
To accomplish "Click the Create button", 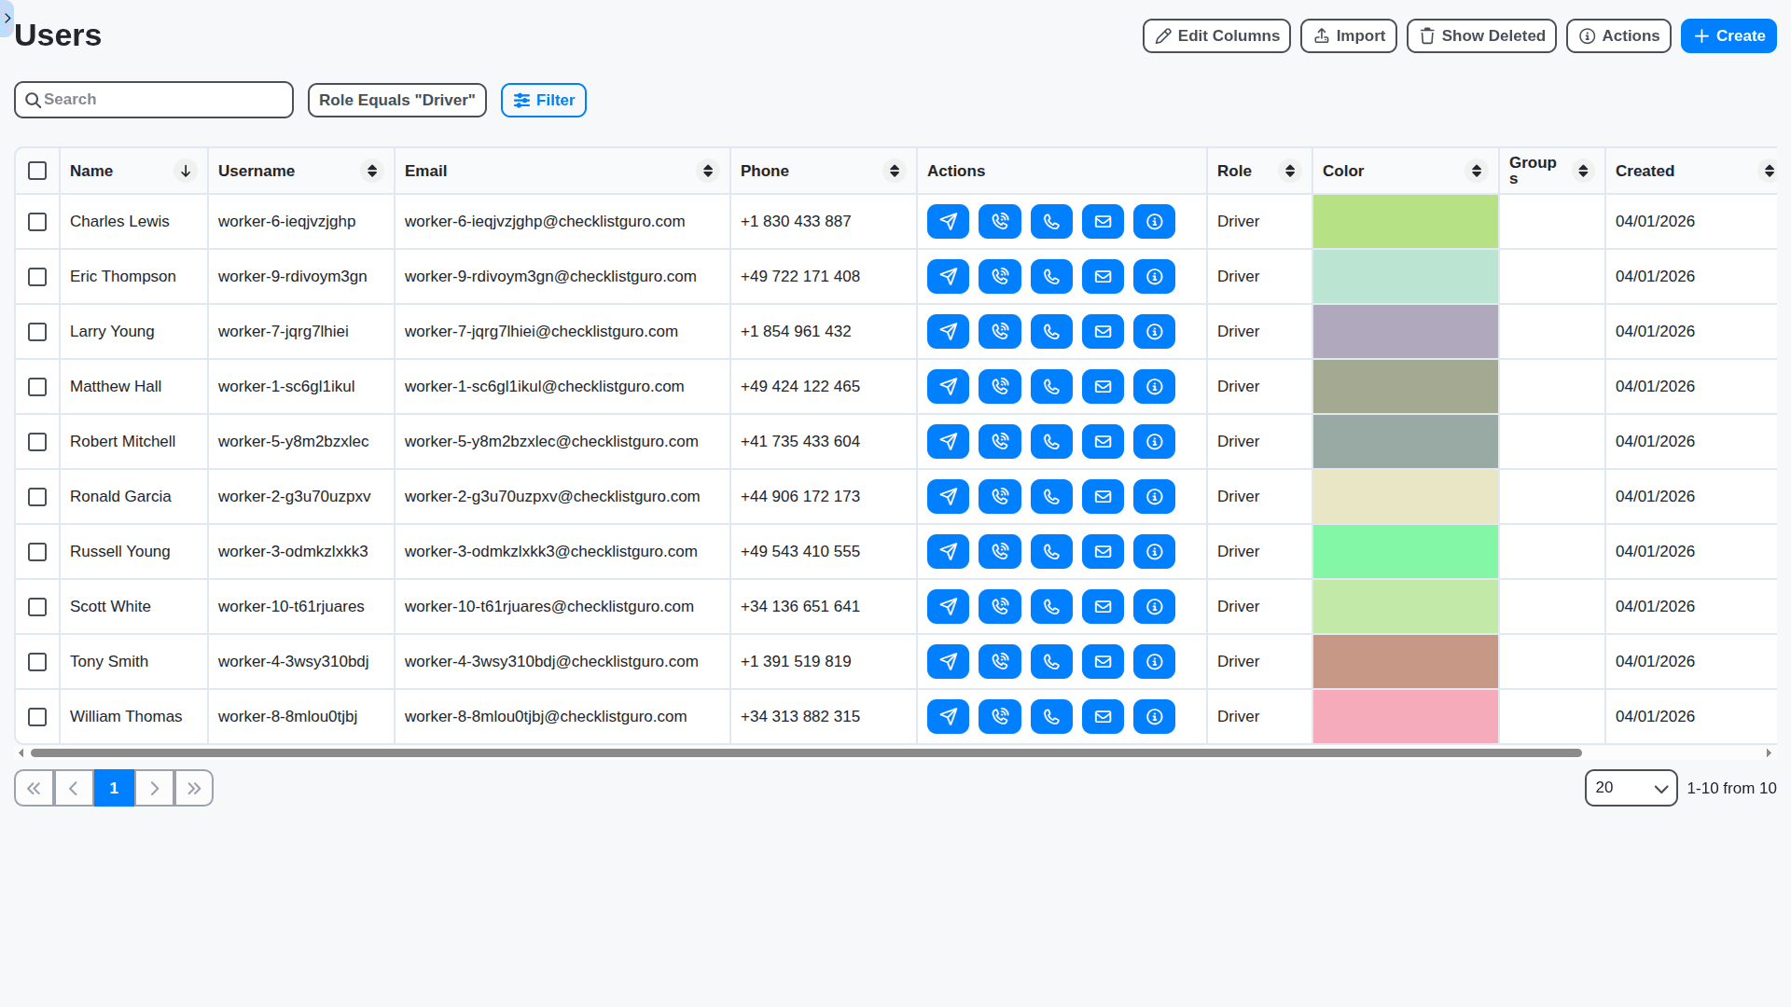I will (x=1728, y=36).
